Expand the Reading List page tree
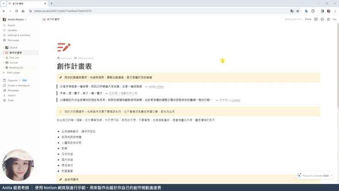Screen dimensions: 339x191 click(x=4, y=67)
